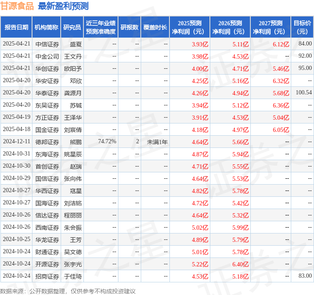Click analyst name 吴文德
The height and width of the screenshot is (295, 314).
72,252
